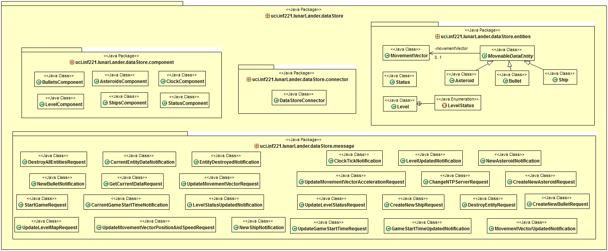The height and width of the screenshot is (251, 608).
Task: Select the StartGameRequest class
Action: coord(42,202)
